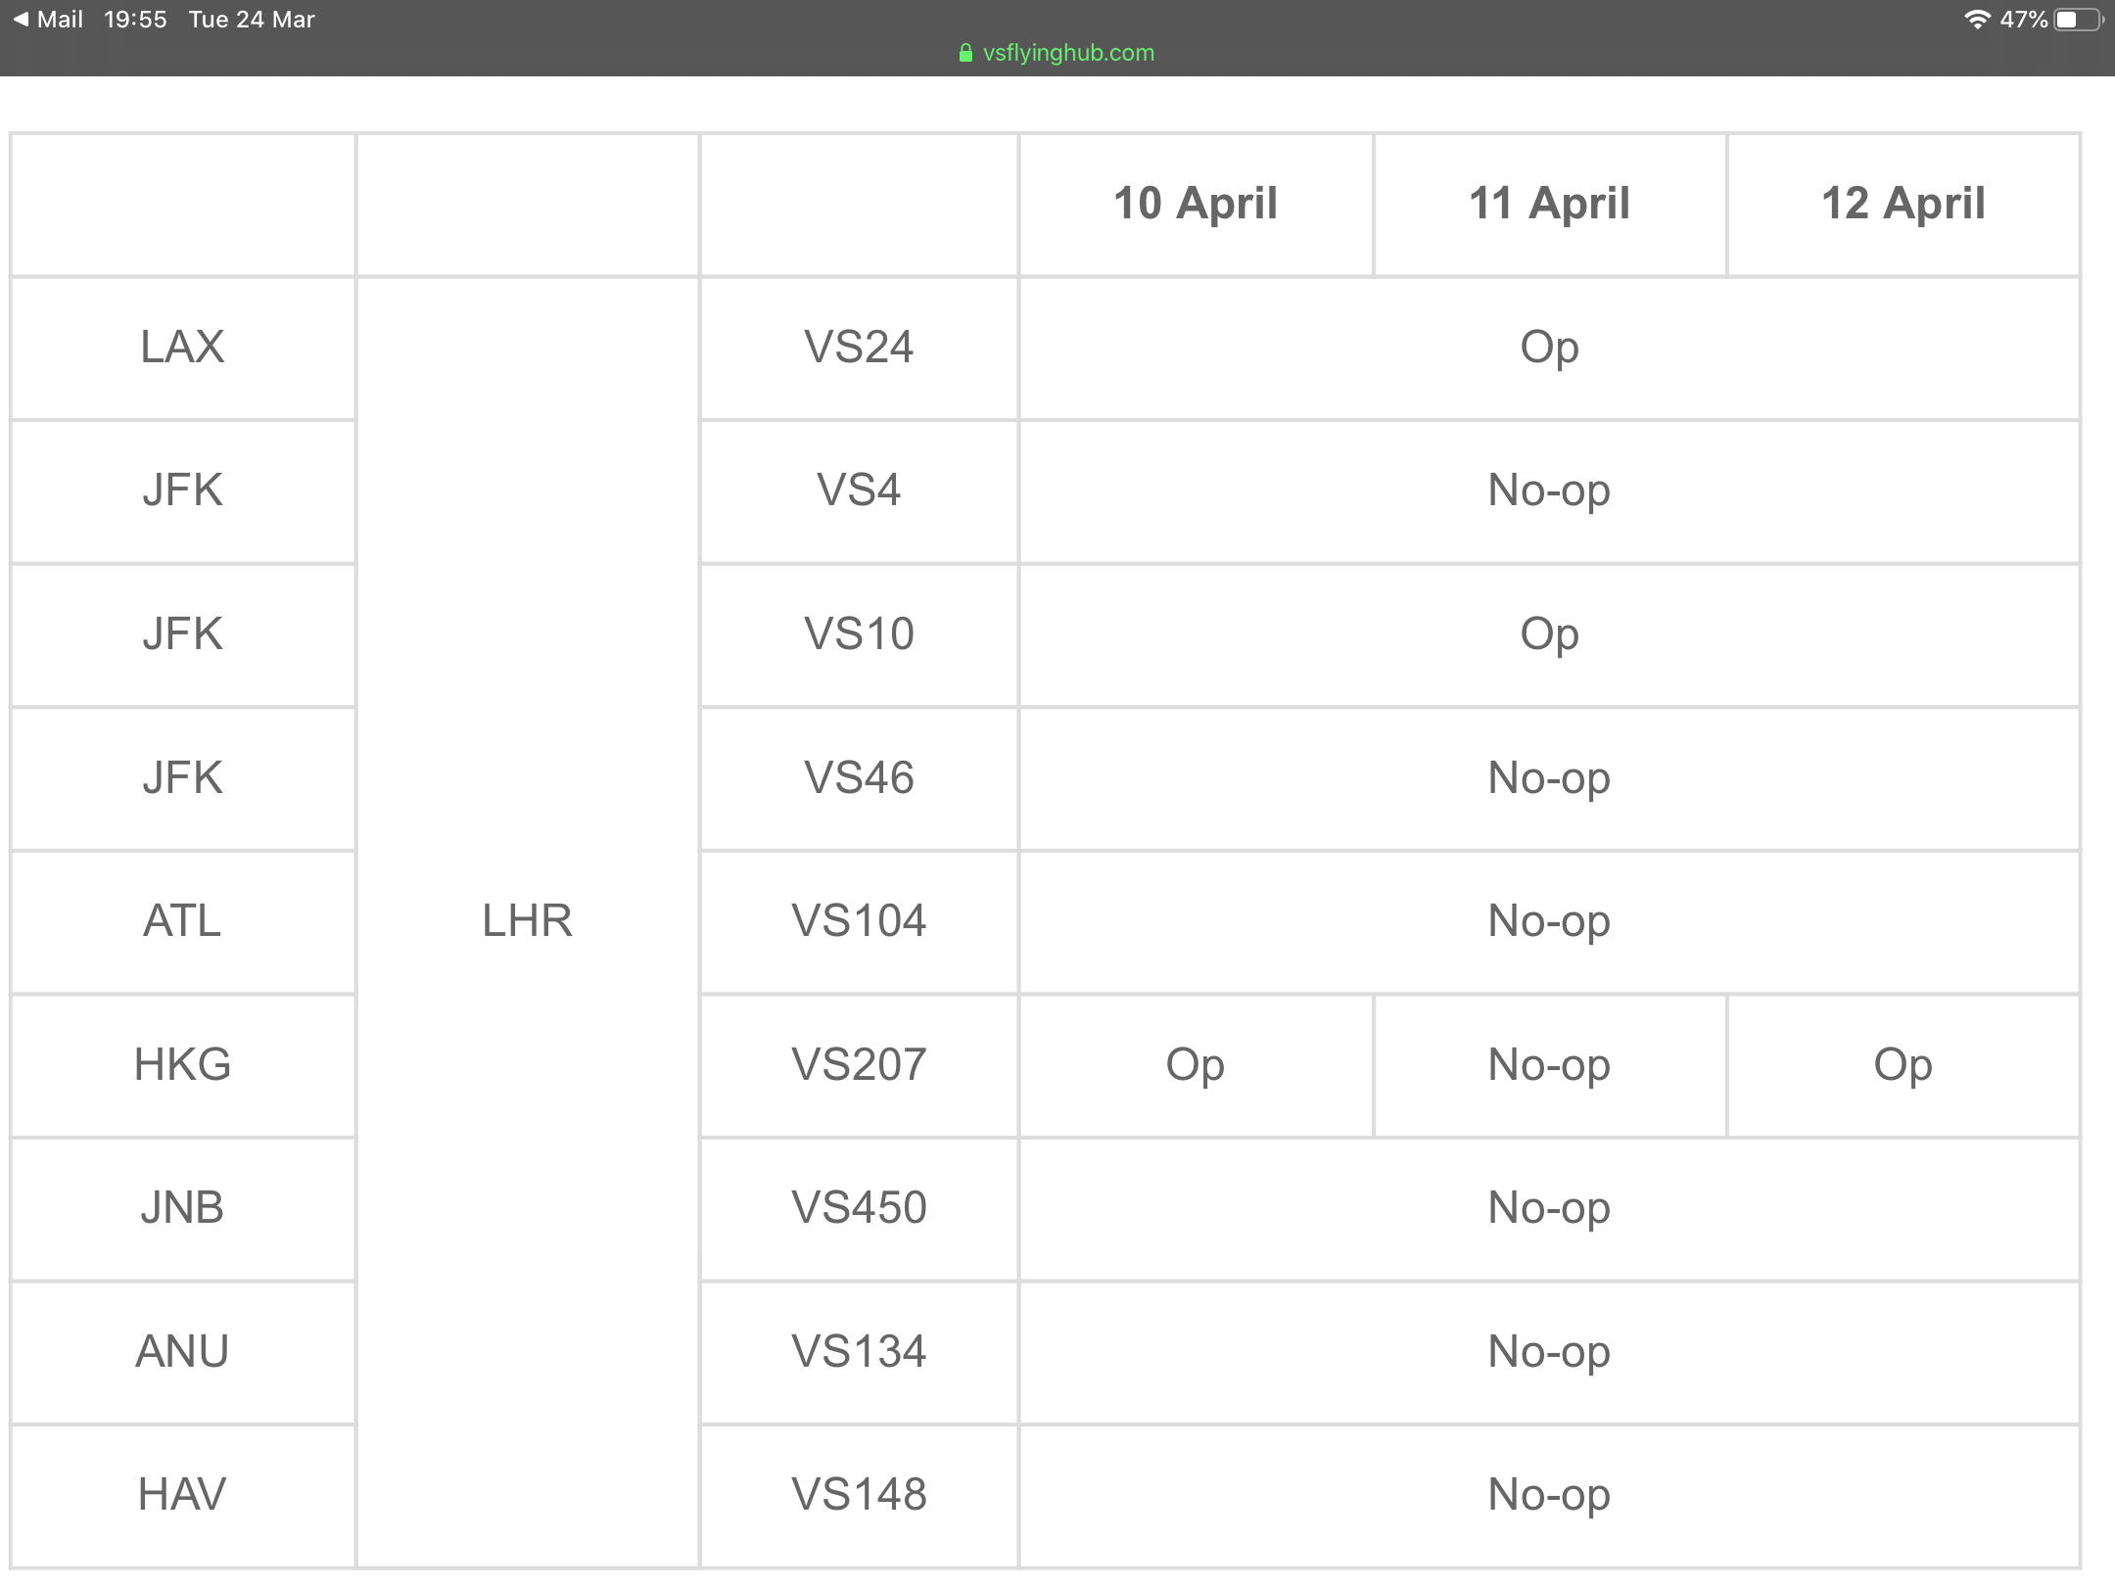
Task: Tap the 12 April column header
Action: pos(1903,204)
